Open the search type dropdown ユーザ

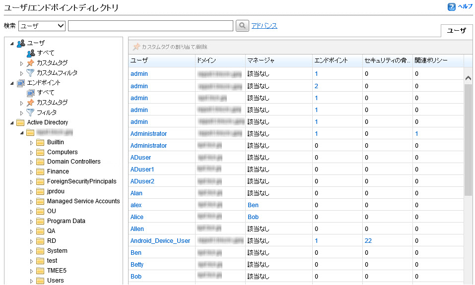[x=42, y=26]
